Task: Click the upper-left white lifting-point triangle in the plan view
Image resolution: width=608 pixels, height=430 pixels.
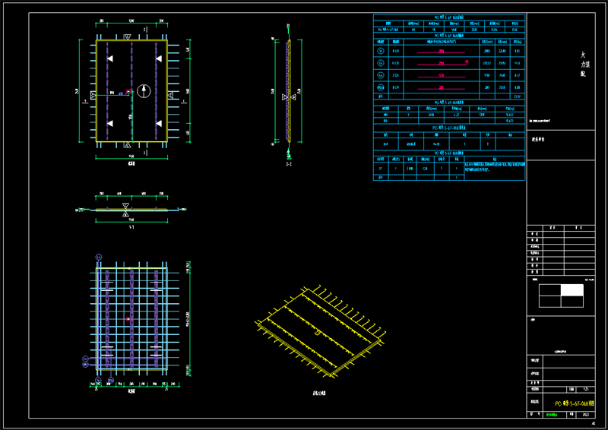Action: pos(110,58)
